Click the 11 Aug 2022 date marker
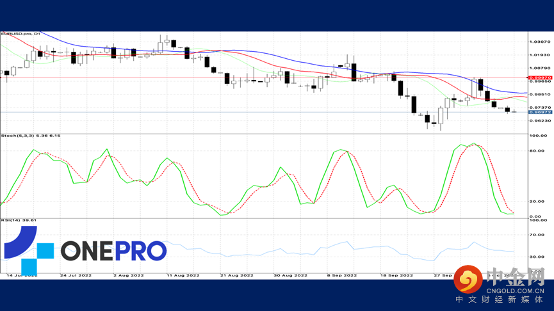Image resolution: width=554 pixels, height=311 pixels. pyautogui.click(x=183, y=275)
